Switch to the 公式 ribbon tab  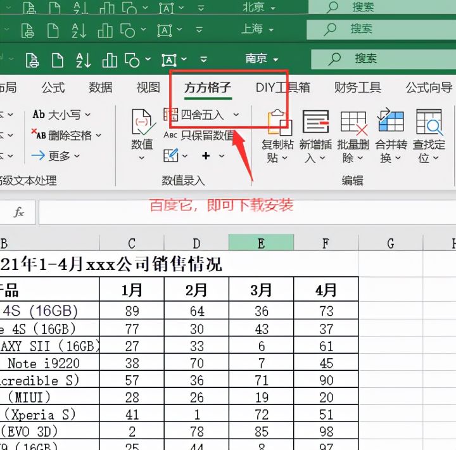tap(53, 87)
